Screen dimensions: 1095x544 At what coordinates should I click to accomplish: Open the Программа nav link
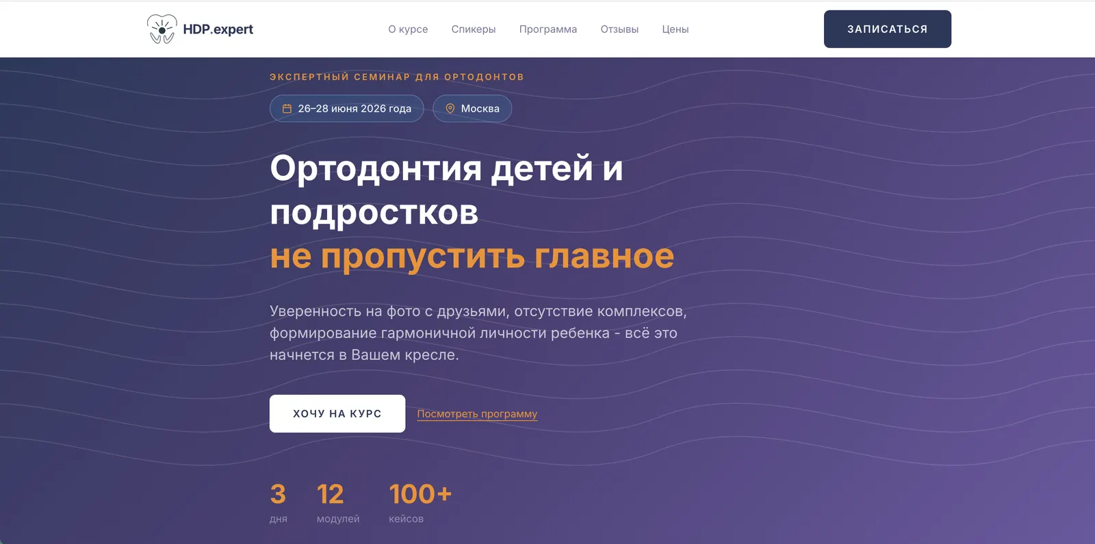[548, 29]
